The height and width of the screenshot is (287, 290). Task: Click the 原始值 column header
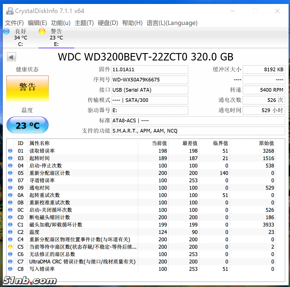click(x=266, y=143)
